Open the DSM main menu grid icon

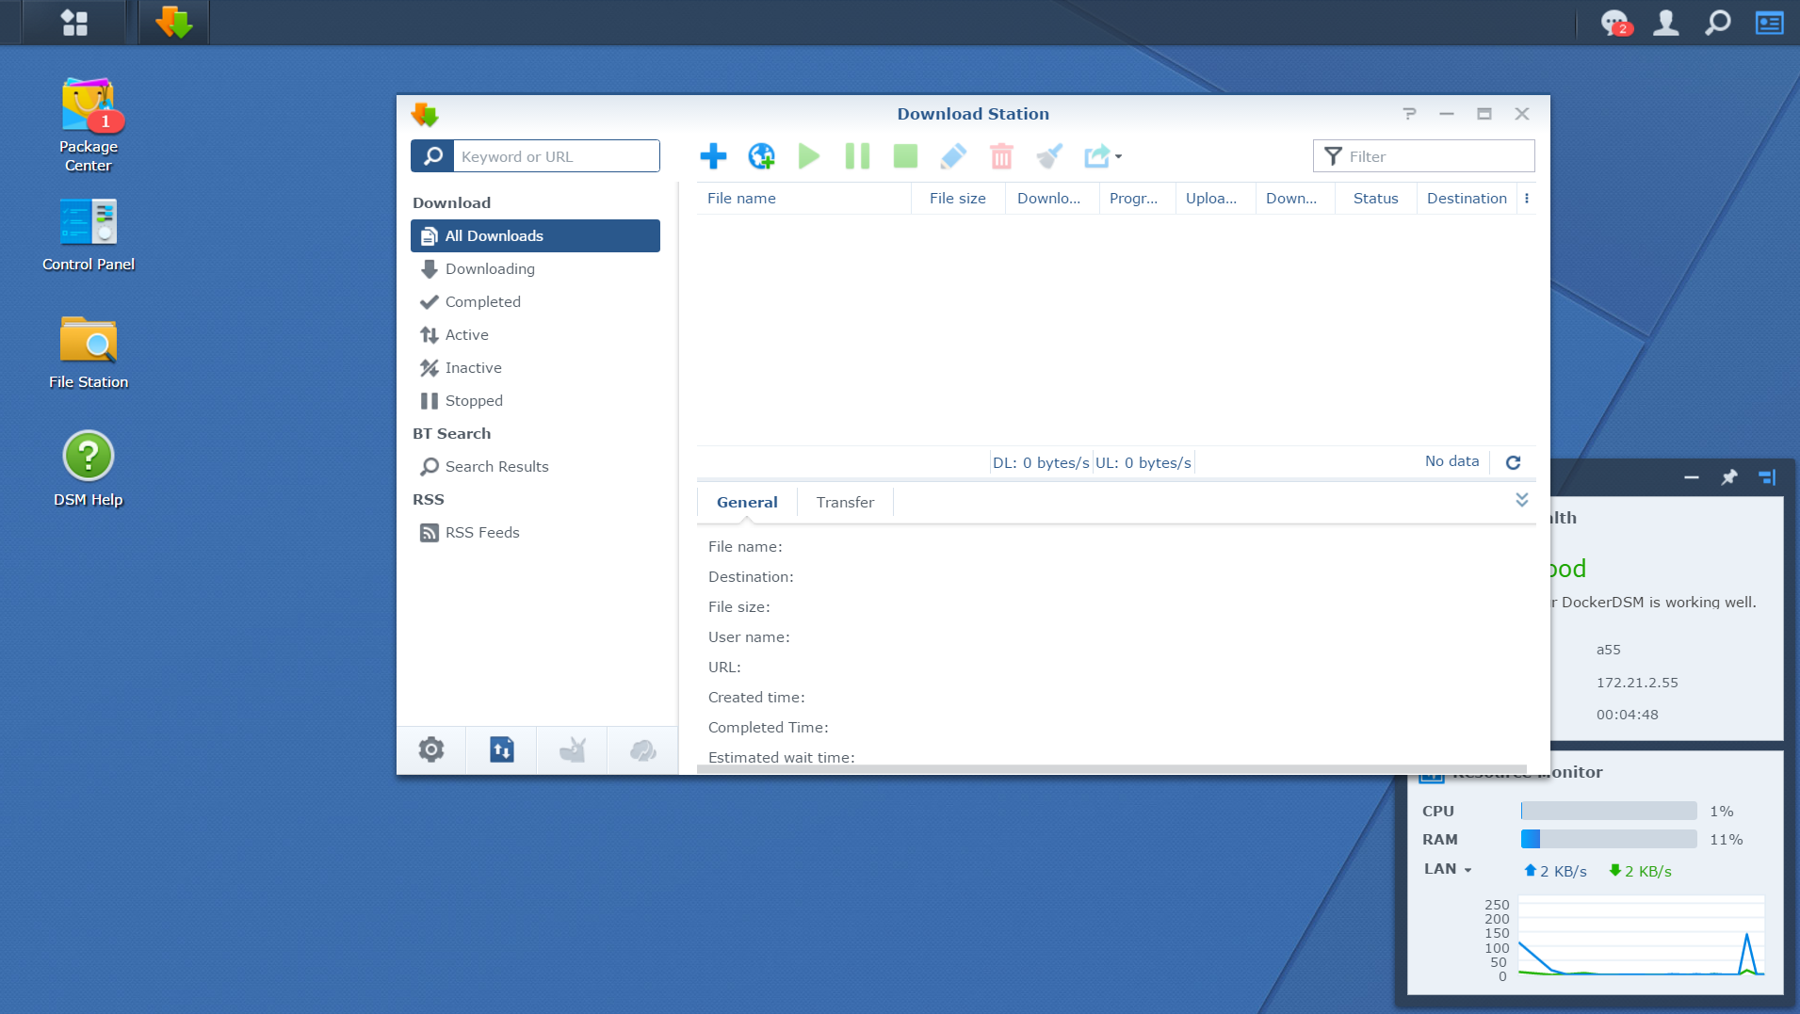[x=74, y=23]
